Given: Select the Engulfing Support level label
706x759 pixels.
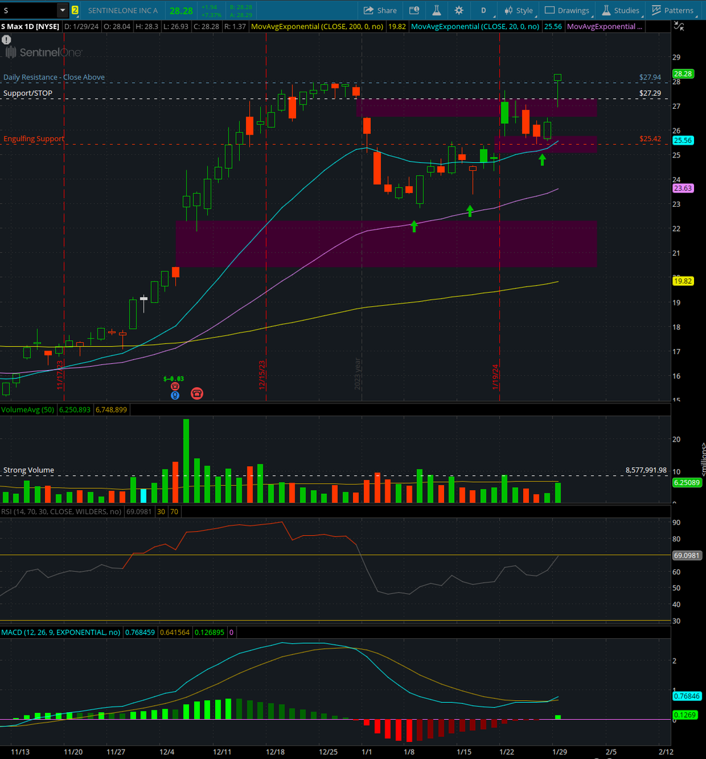Looking at the screenshot, I should (34, 139).
